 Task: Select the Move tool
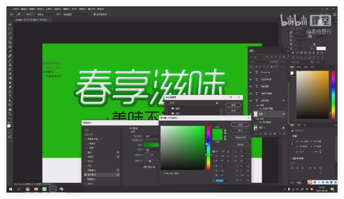point(10,25)
